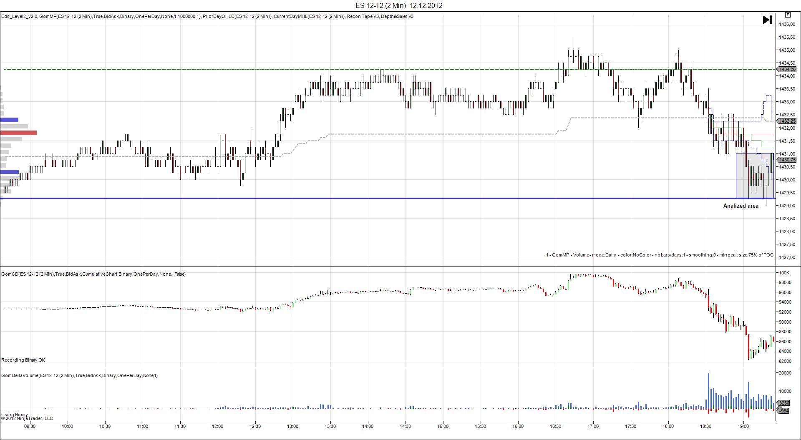Click the 16:30 time axis label
The height and width of the screenshot is (440, 801).
pyautogui.click(x=555, y=426)
